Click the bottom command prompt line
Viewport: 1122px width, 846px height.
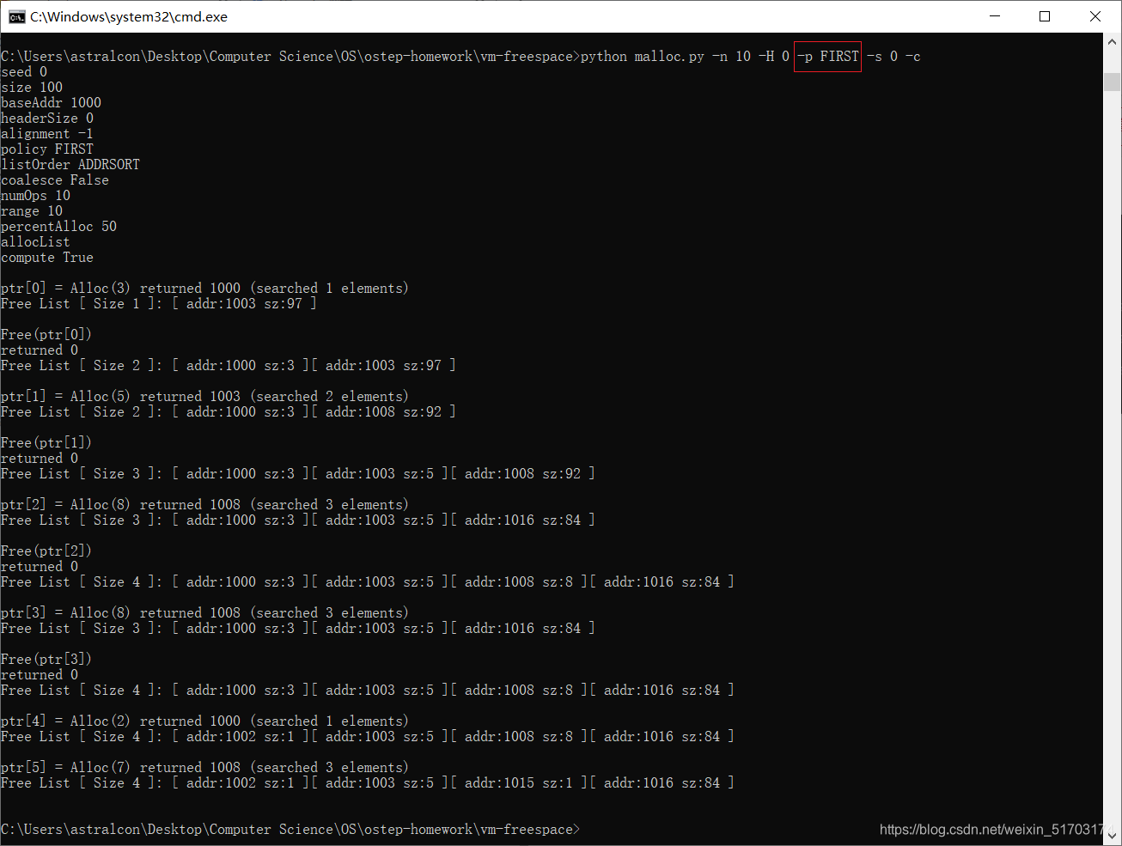click(x=290, y=830)
